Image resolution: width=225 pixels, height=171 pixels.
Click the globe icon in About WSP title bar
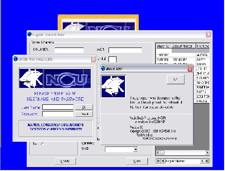103,68
